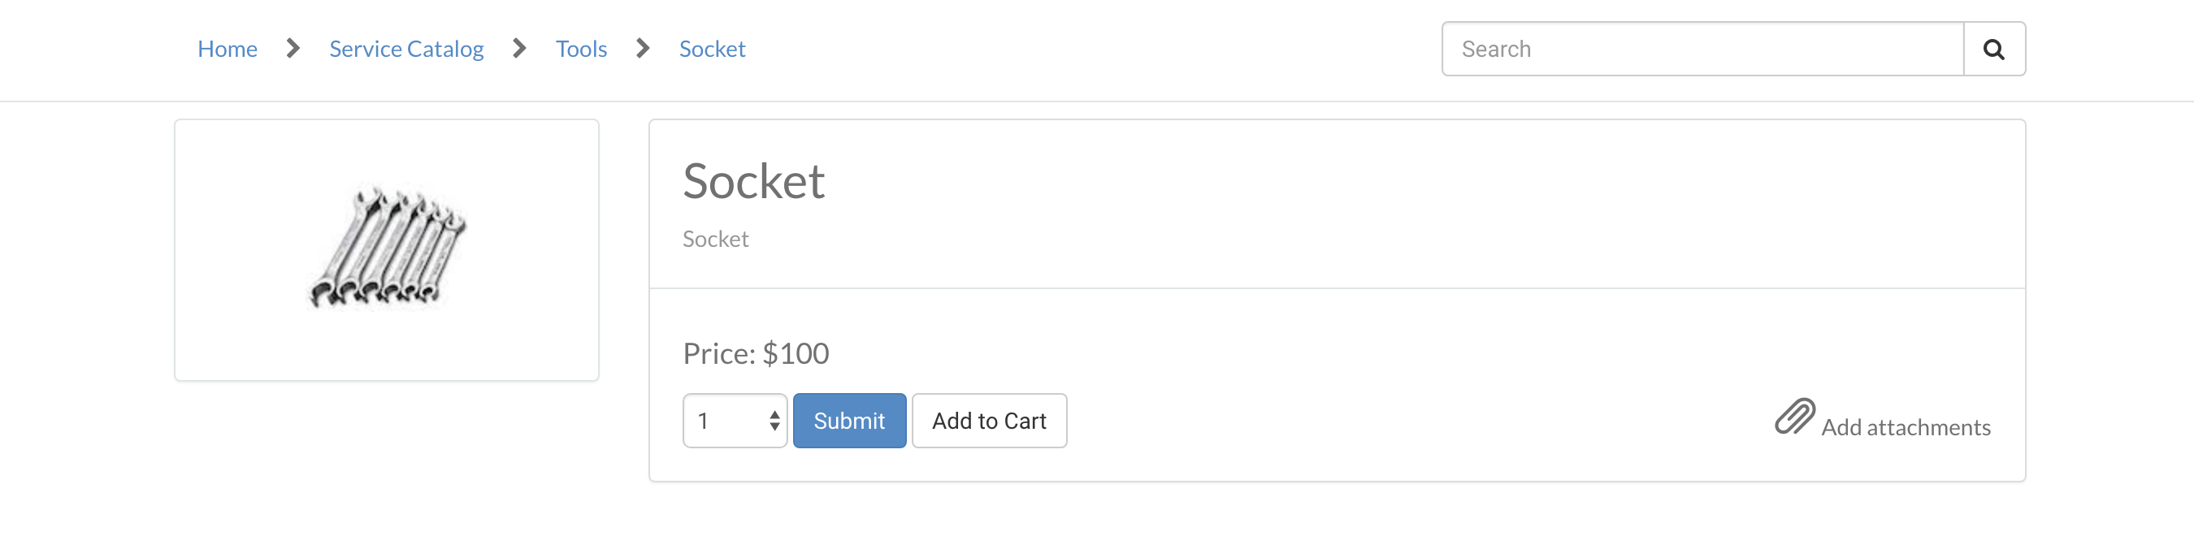Click the Price: $100 label

(x=756, y=353)
